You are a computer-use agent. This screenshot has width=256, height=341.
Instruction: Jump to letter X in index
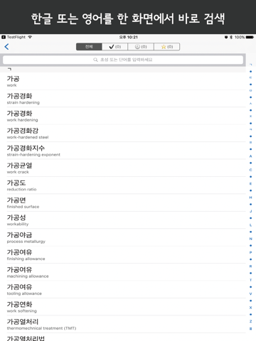click(250, 308)
